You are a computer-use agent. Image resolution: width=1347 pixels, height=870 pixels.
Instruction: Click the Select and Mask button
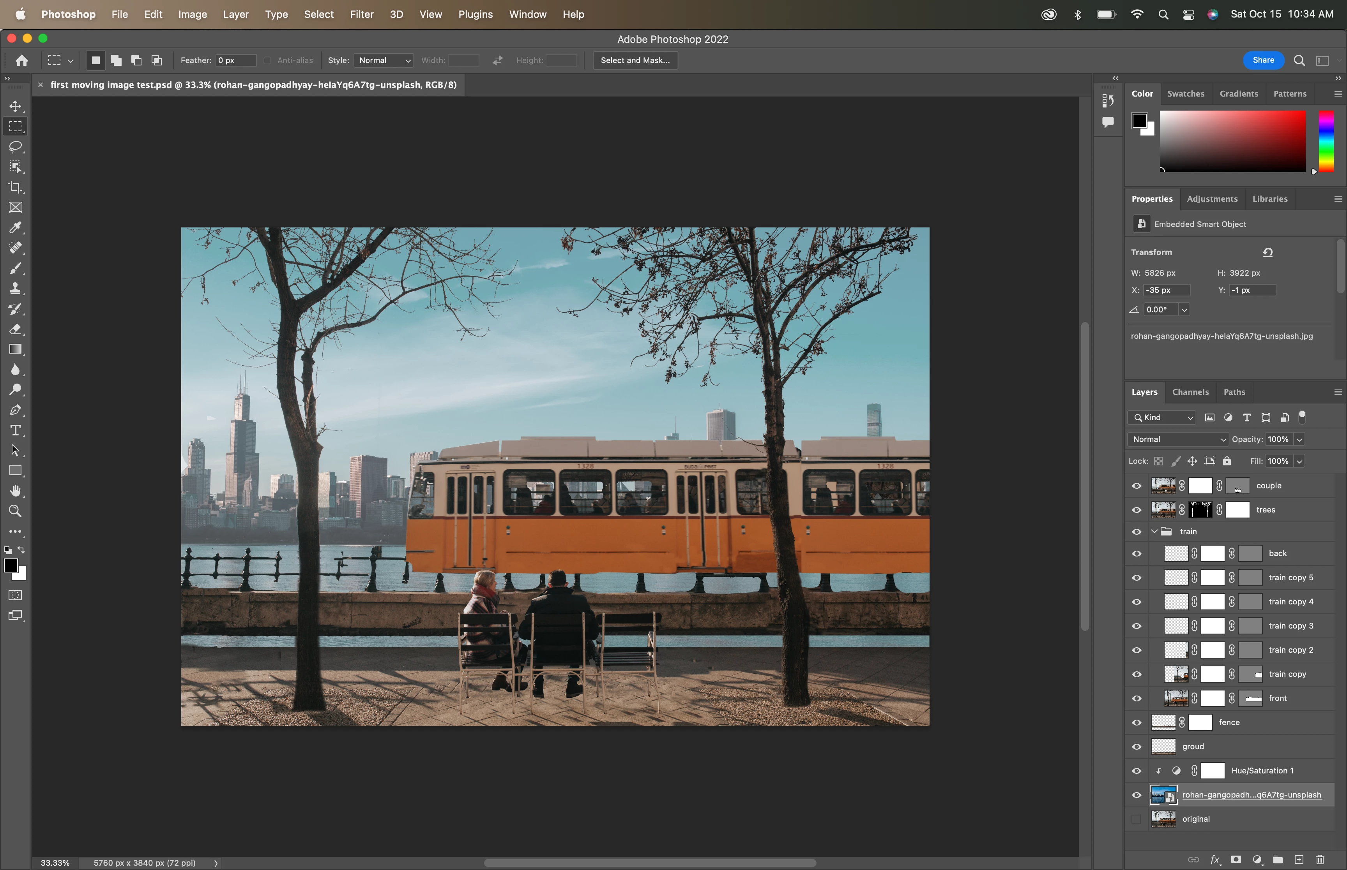click(x=635, y=60)
